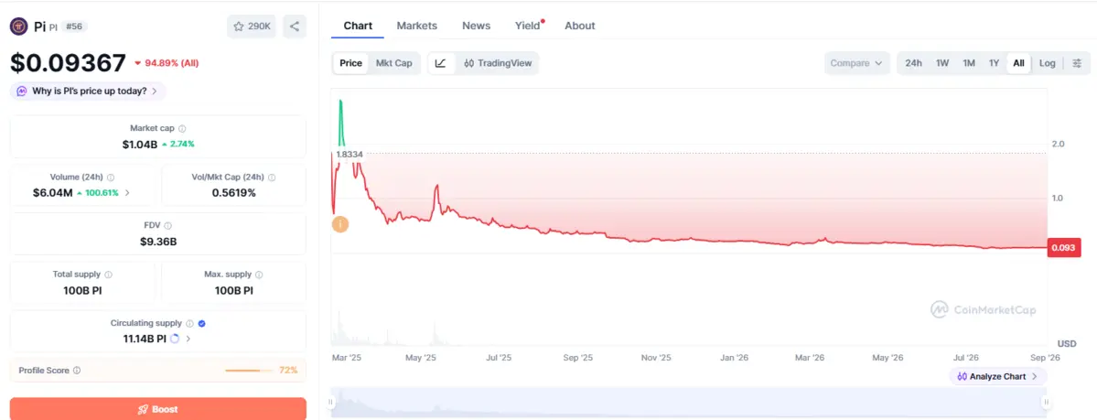Screen dimensions: 1097x420
Task: Click the orange Boost button
Action: point(158,409)
